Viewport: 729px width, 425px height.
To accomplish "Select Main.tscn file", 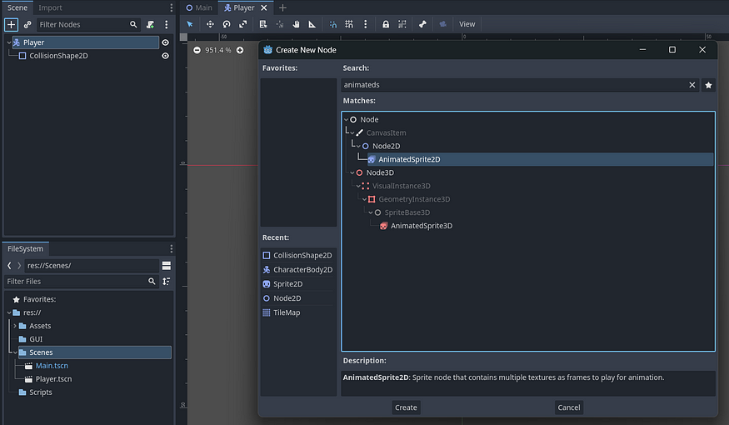I will pos(52,366).
